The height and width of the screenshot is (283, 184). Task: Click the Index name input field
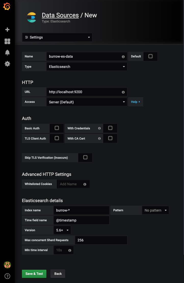pos(82,210)
